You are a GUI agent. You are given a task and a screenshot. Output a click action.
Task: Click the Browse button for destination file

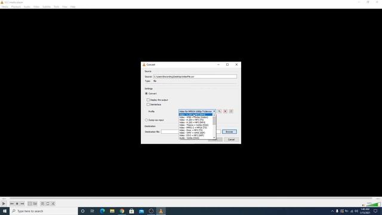(x=229, y=131)
